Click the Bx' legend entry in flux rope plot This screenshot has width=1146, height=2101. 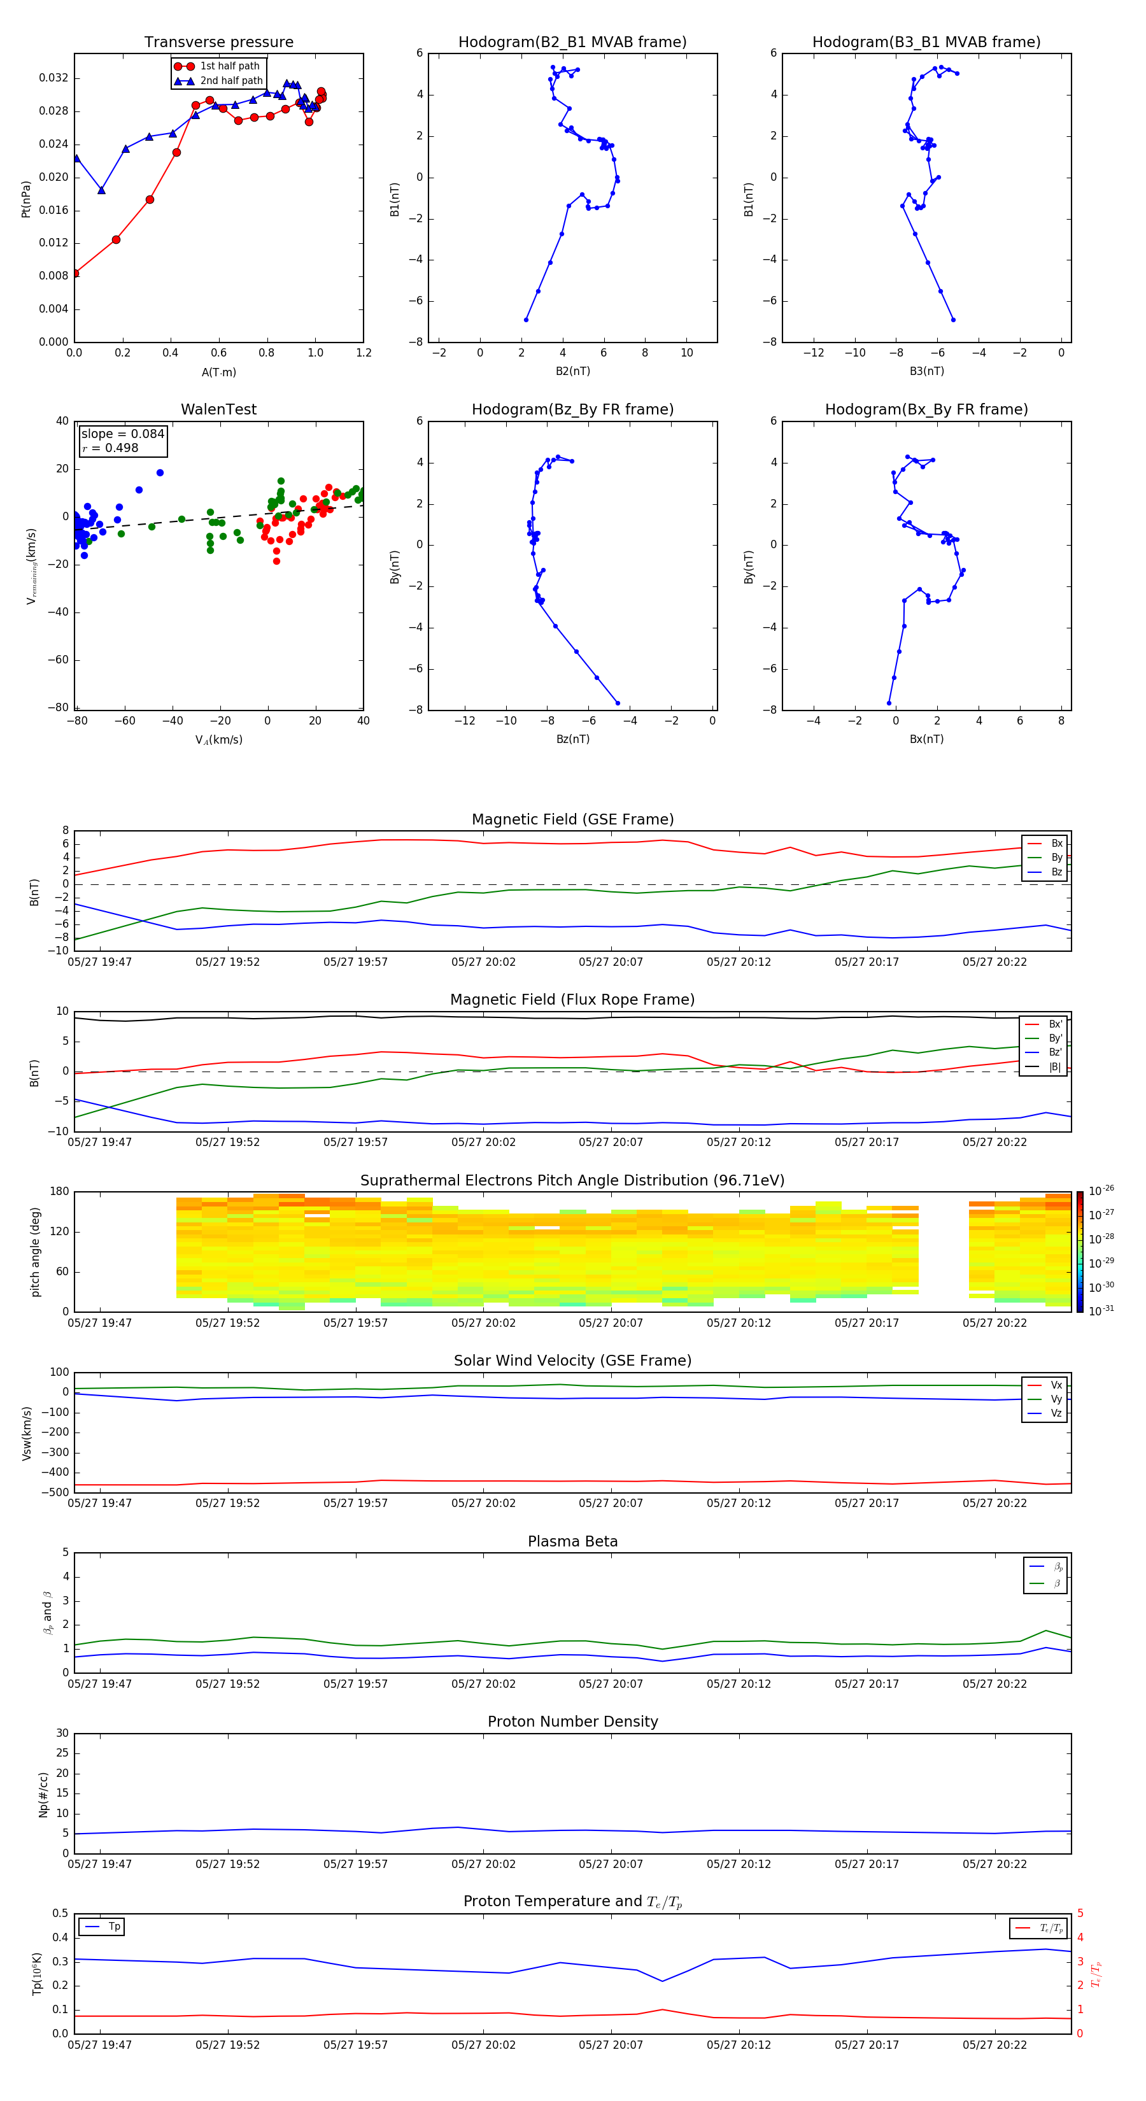click(1044, 1024)
